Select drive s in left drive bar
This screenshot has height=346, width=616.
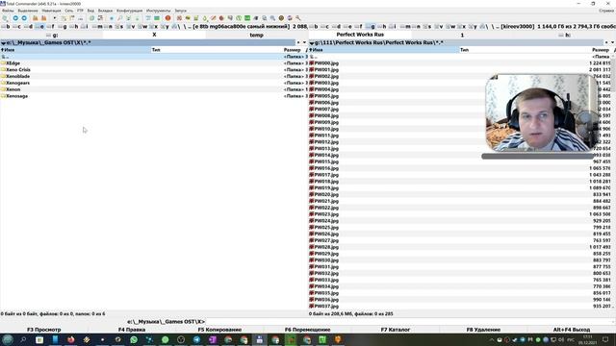(119, 26)
